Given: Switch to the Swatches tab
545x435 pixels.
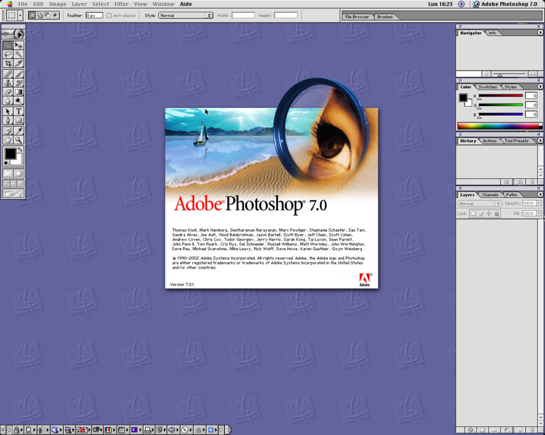Looking at the screenshot, I should pyautogui.click(x=488, y=87).
